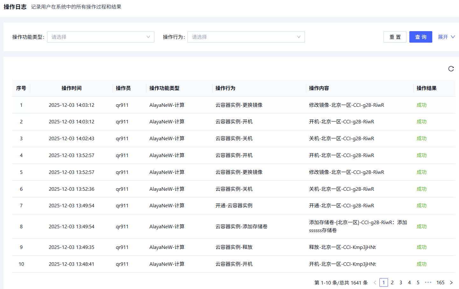Screen dimensions: 459x289
Task: Click the 查询 button
Action: click(420, 37)
